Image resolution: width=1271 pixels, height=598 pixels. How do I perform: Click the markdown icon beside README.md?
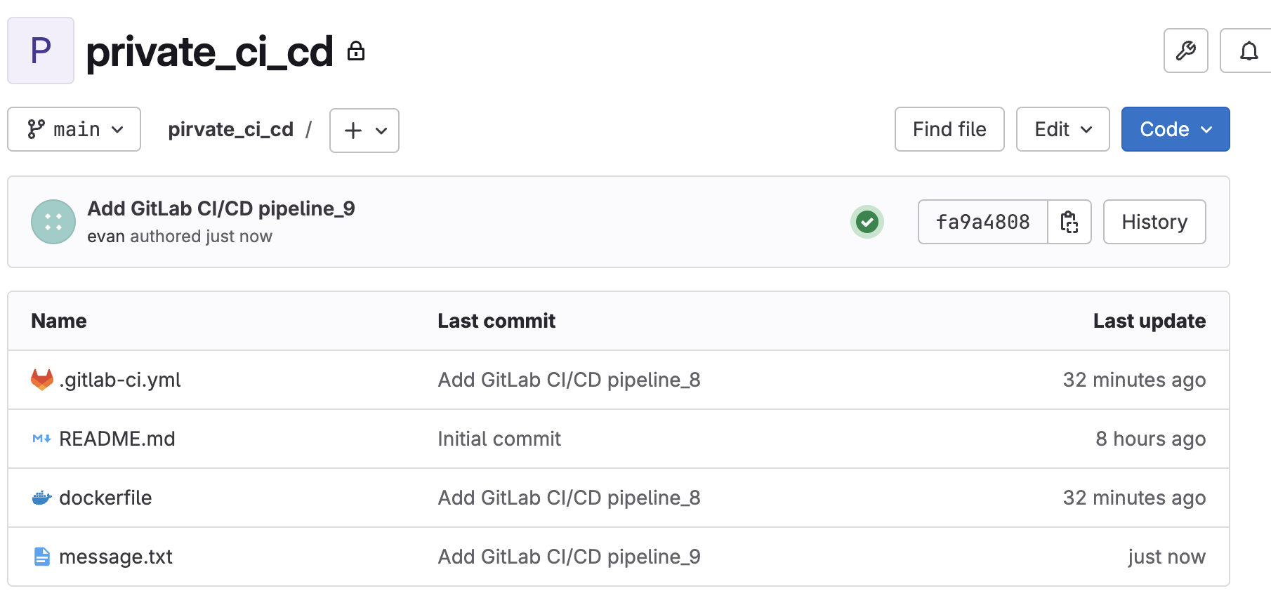click(x=42, y=439)
